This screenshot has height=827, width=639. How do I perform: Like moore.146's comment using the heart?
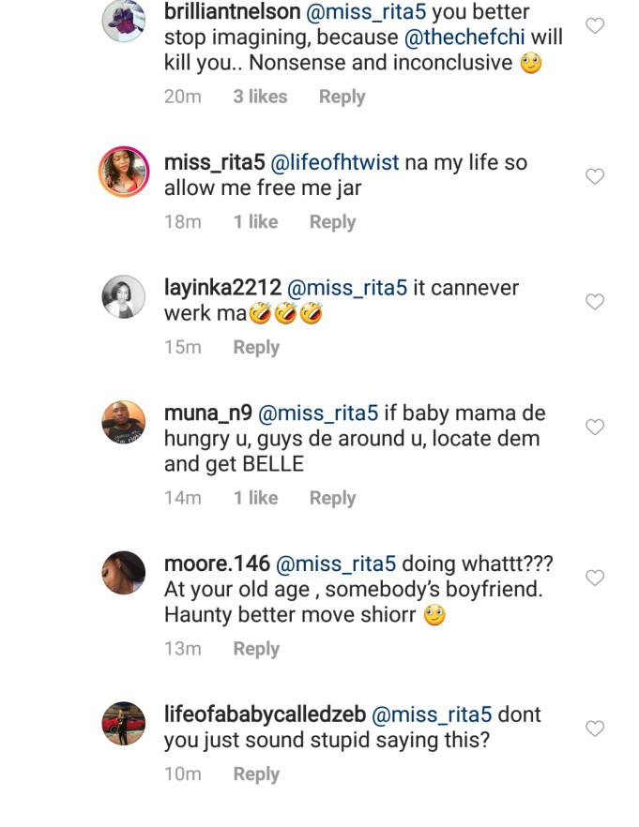pyautogui.click(x=594, y=579)
